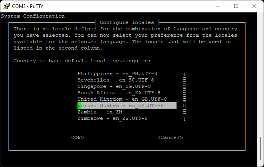Click the Configure locales dialog title
This screenshot has width=264, height=167.
128,22
